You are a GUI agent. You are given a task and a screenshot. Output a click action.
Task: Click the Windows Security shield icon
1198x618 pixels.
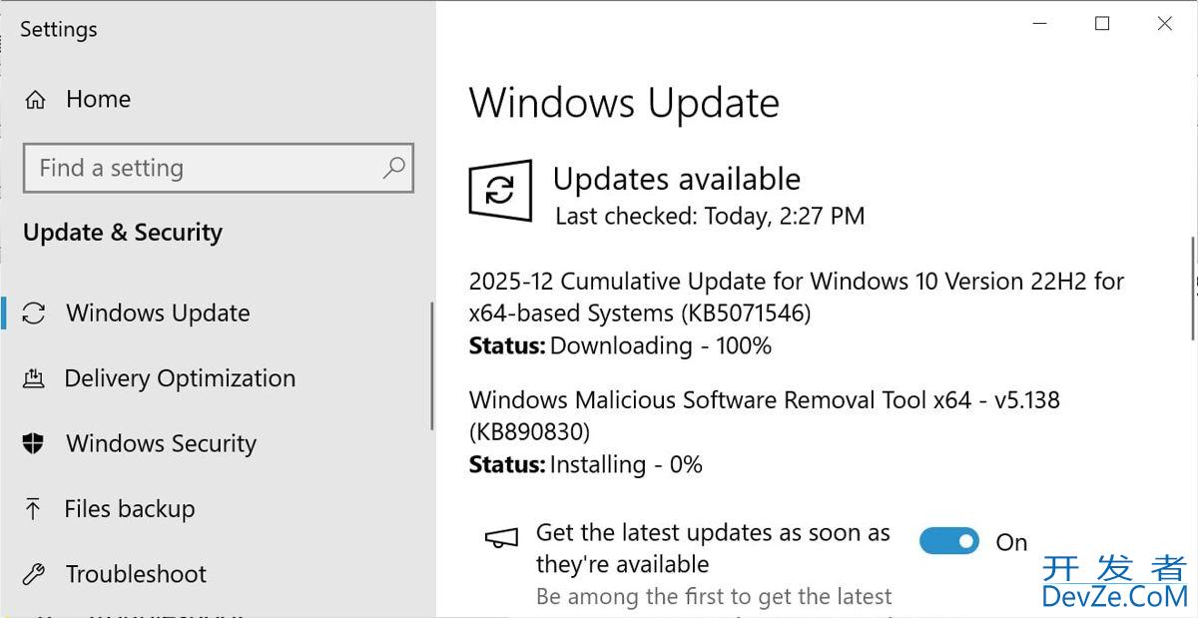point(35,443)
